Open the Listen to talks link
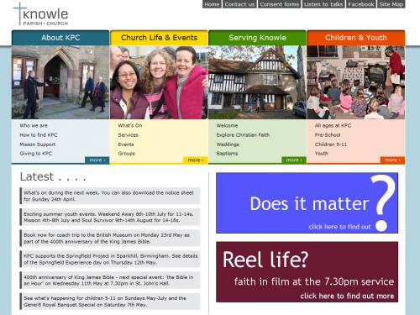 pyautogui.click(x=323, y=4)
